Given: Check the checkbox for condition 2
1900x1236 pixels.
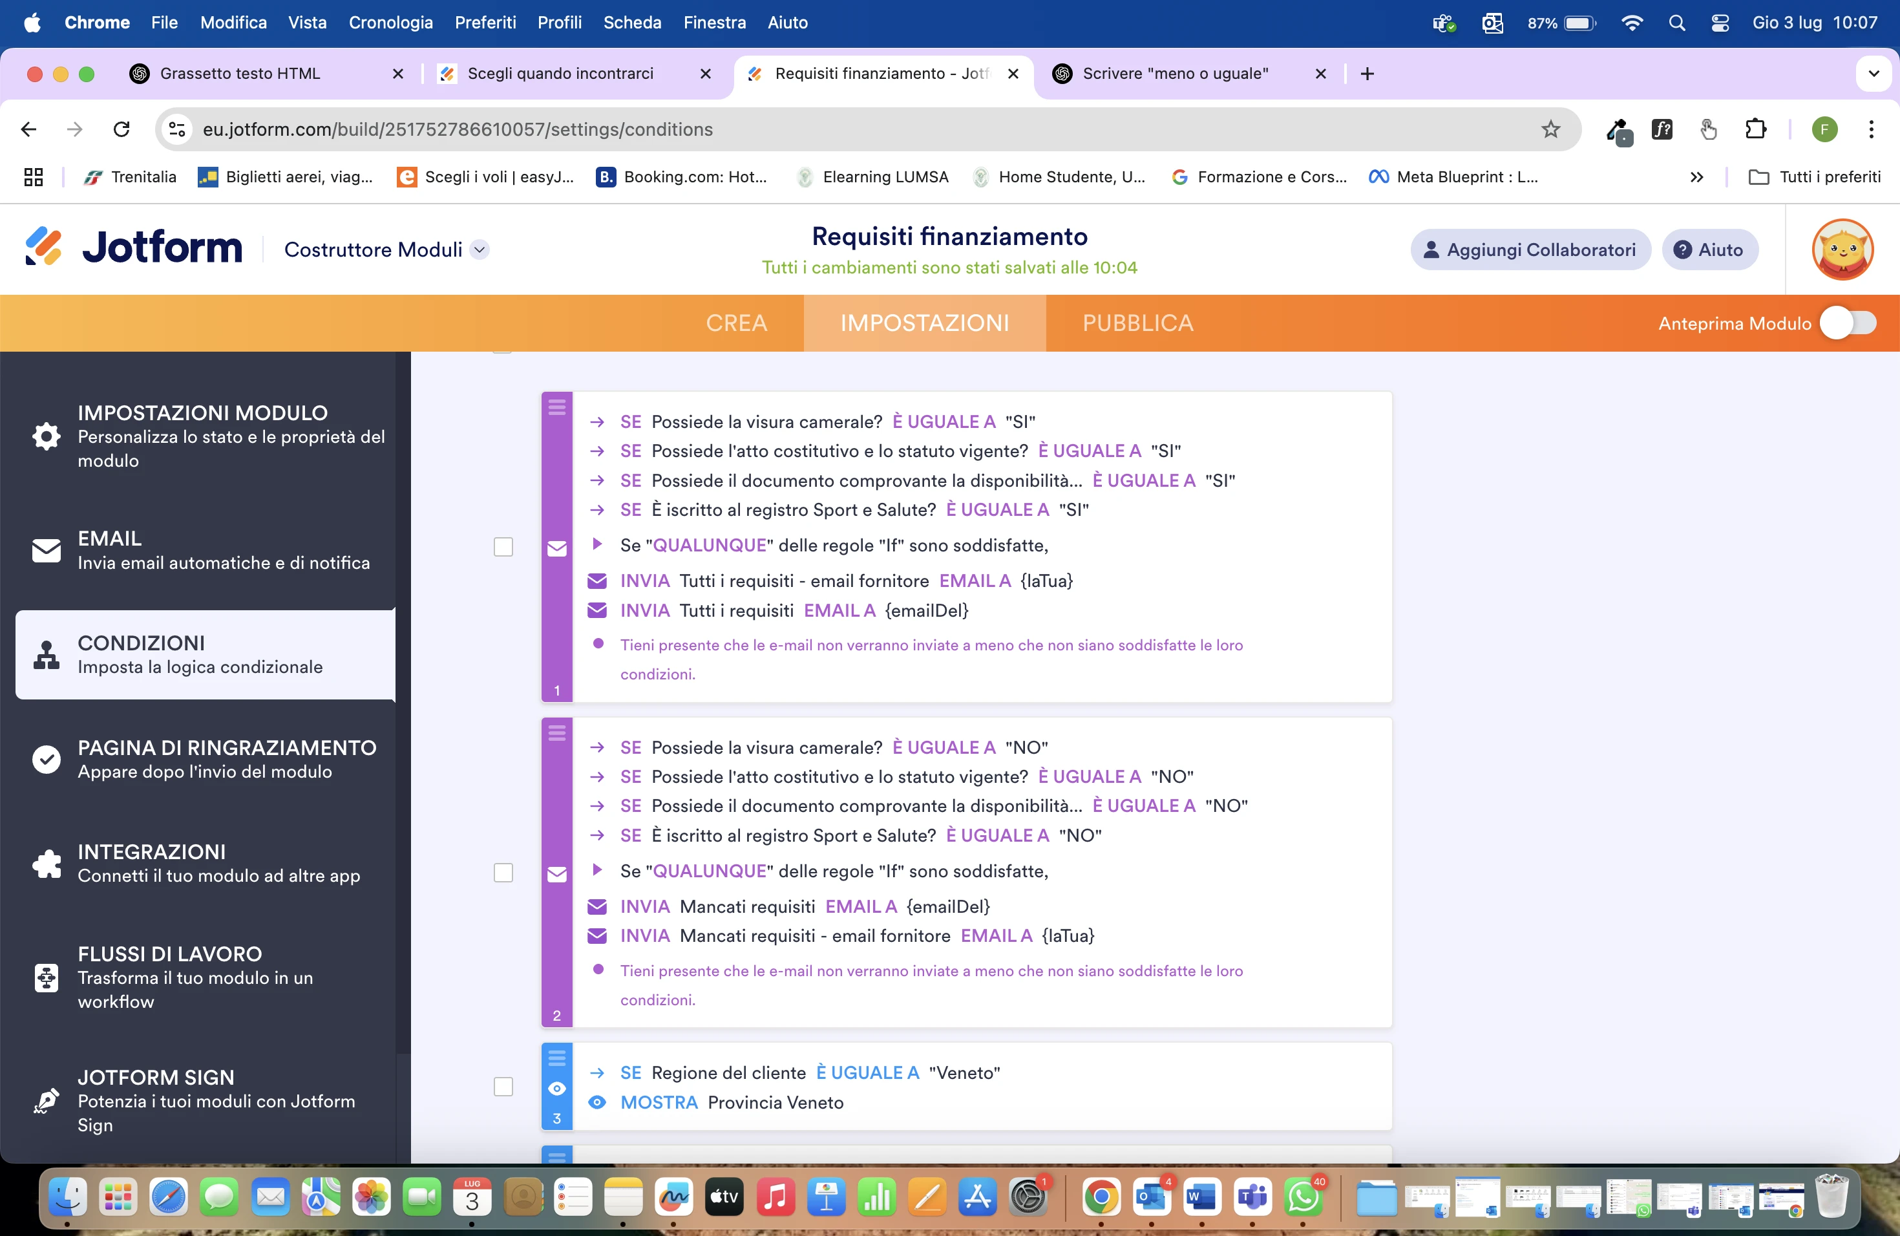Looking at the screenshot, I should pyautogui.click(x=503, y=873).
